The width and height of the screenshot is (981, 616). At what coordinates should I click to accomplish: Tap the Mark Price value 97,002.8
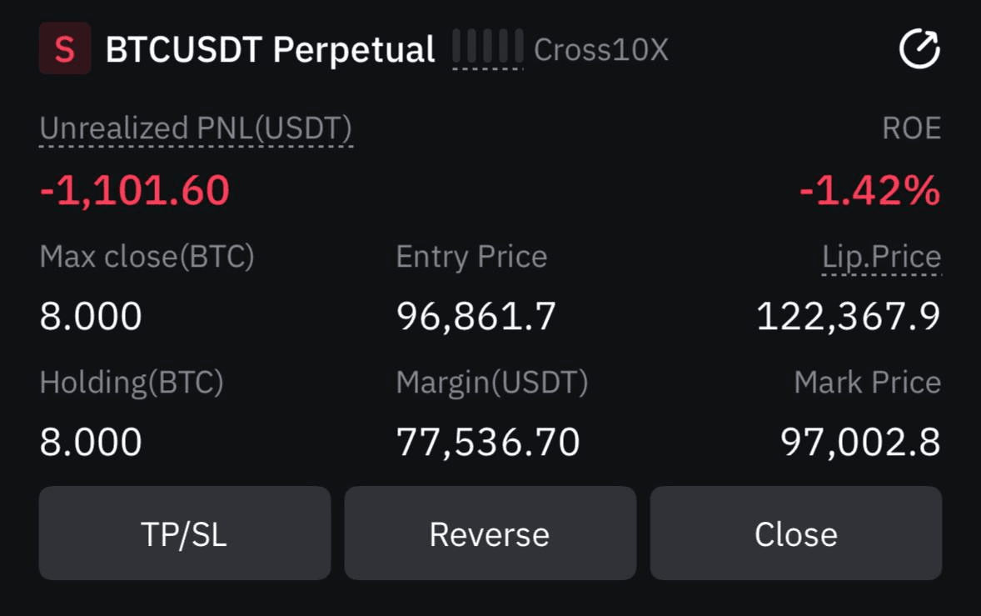[860, 442]
